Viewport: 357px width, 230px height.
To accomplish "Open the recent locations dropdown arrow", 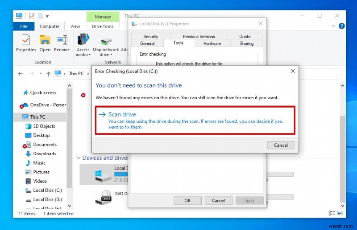I will pos(41,73).
